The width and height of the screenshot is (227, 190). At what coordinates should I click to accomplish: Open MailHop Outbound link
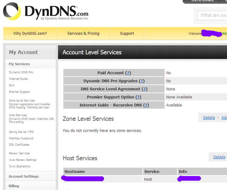(21, 138)
